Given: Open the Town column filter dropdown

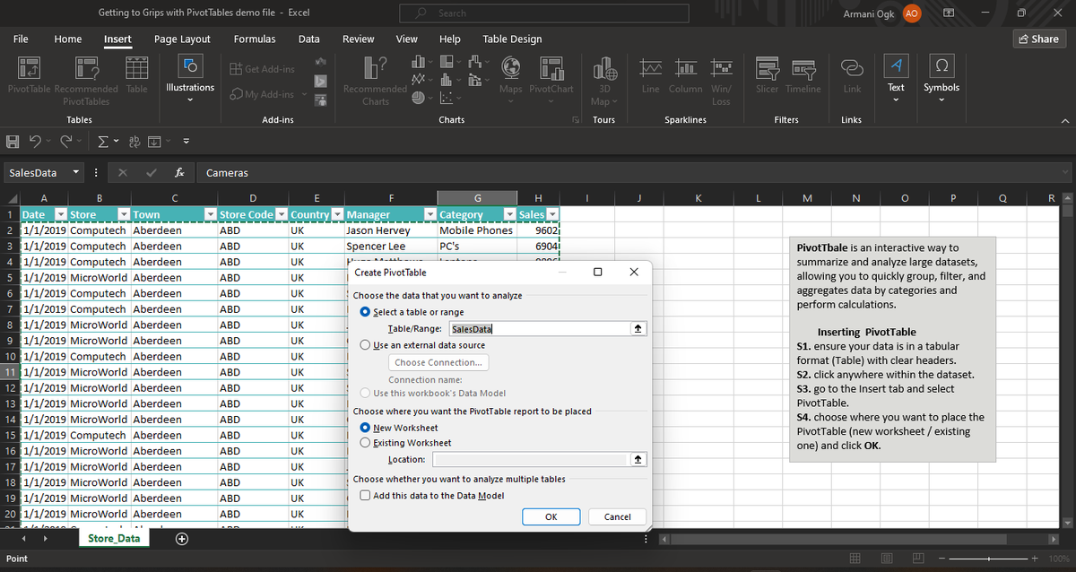Looking at the screenshot, I should click(210, 214).
